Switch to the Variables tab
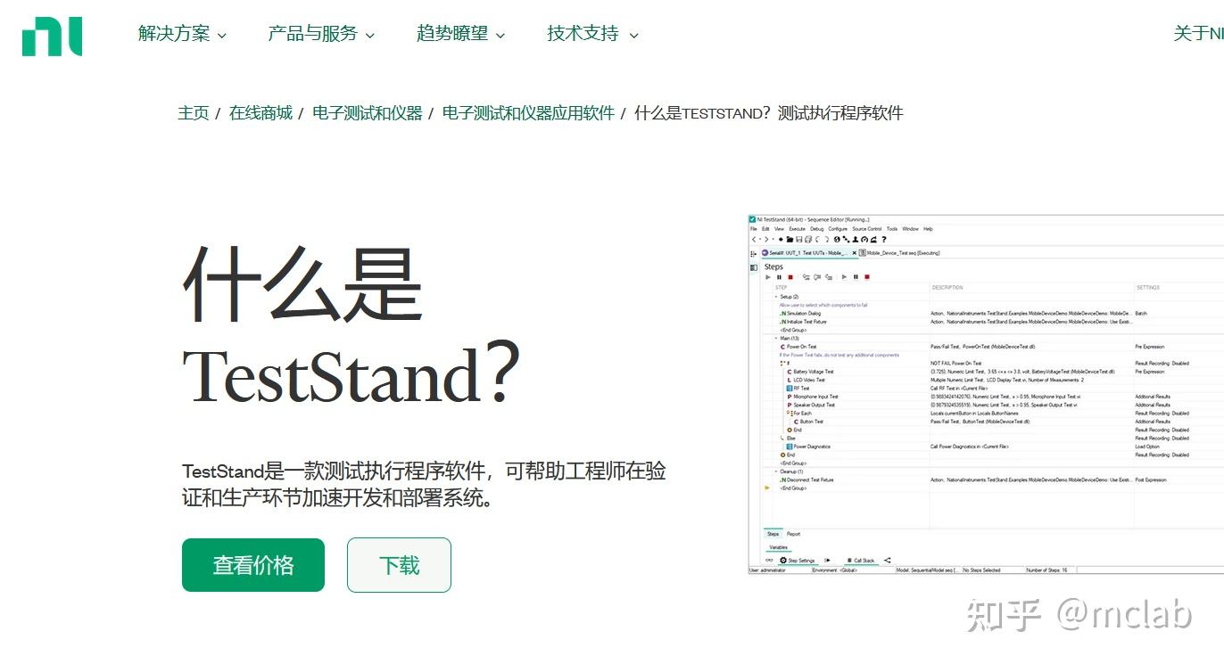The width and height of the screenshot is (1224, 664). tap(779, 545)
